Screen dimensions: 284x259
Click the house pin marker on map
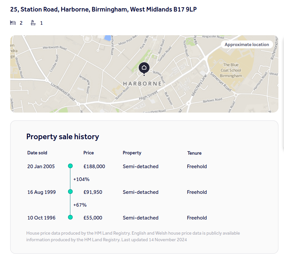[x=144, y=68]
